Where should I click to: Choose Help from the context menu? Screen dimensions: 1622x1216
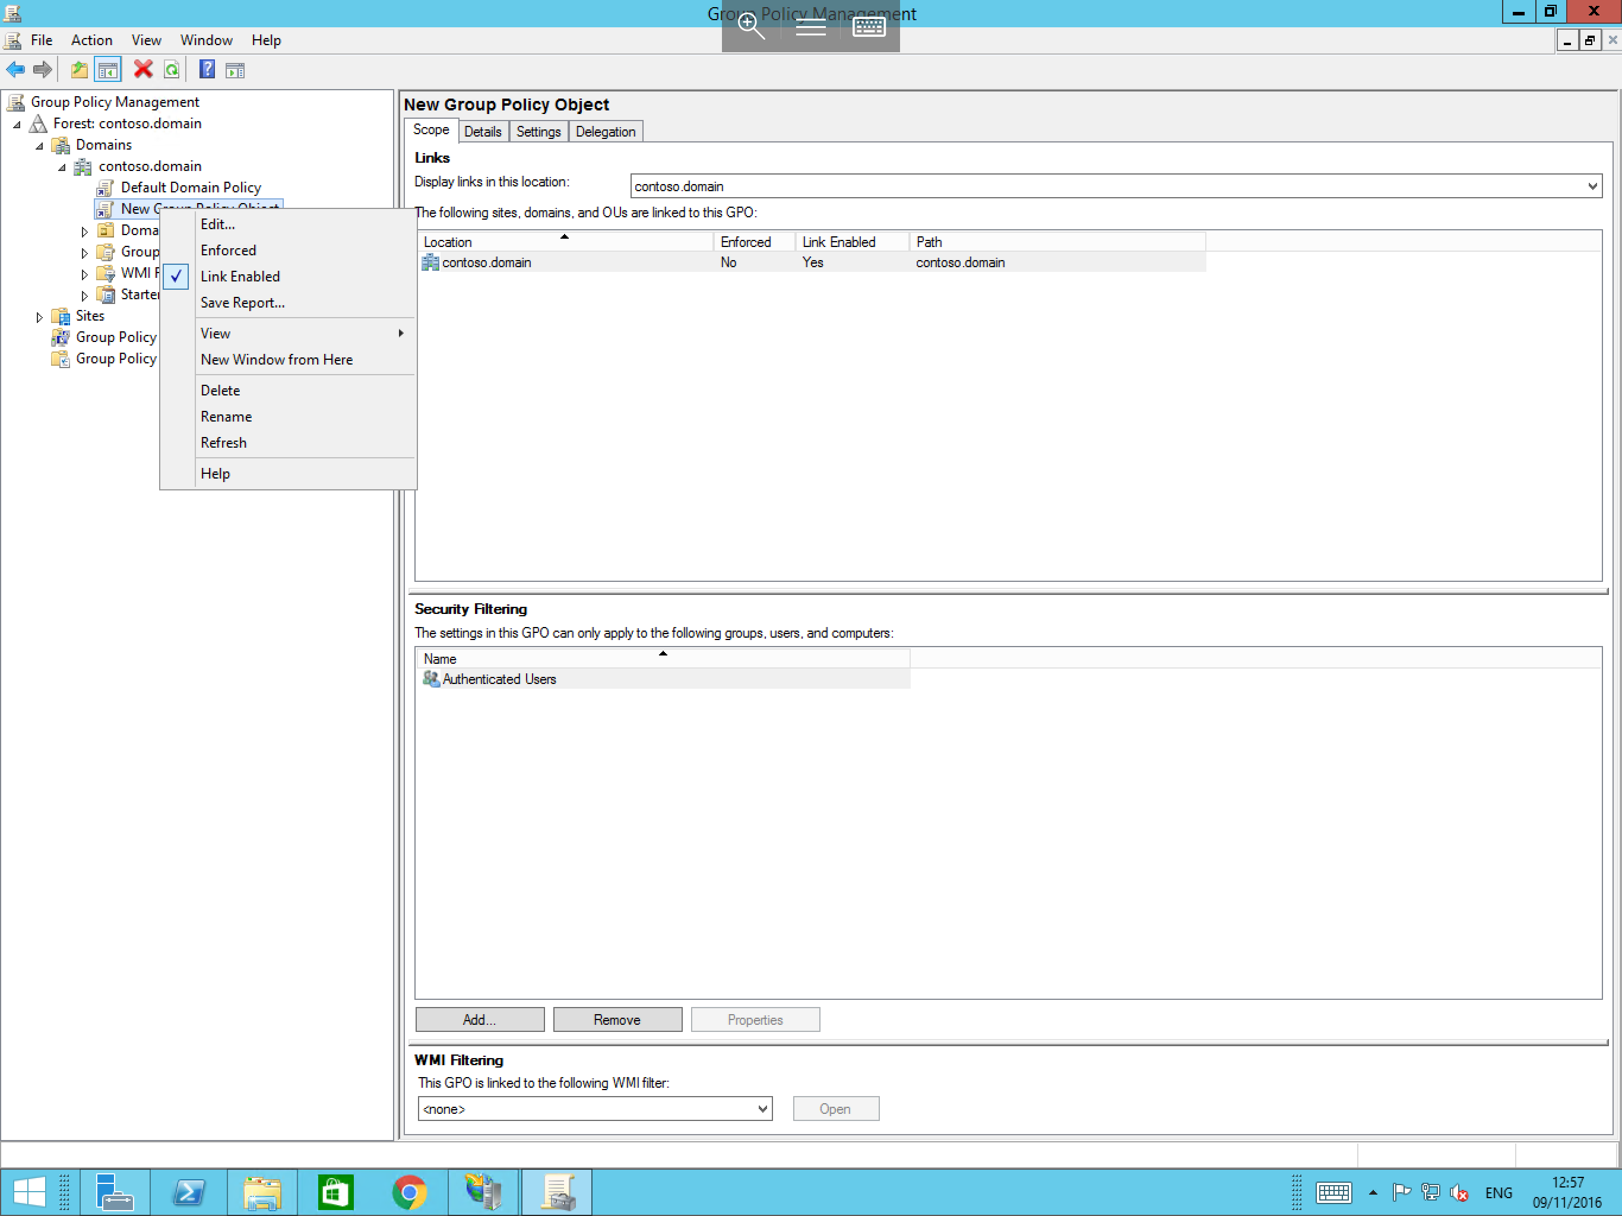click(x=288, y=473)
